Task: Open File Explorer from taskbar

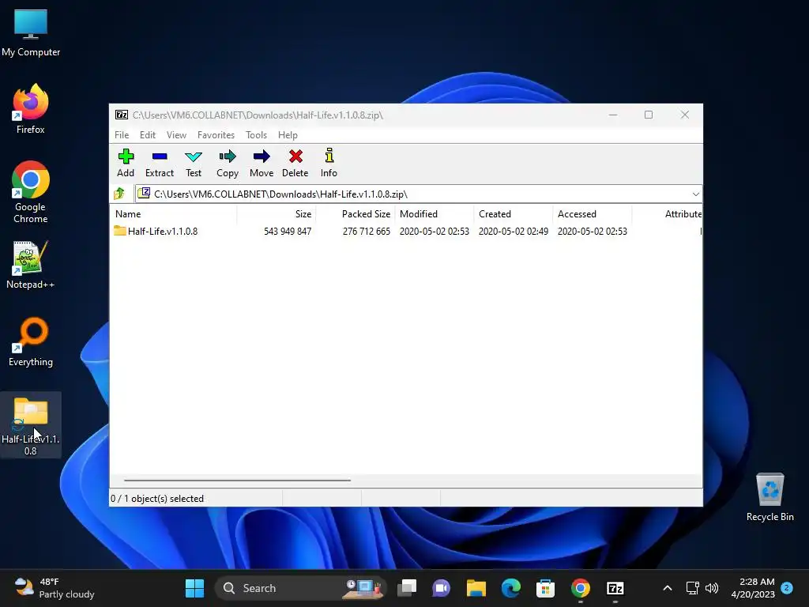Action: tap(476, 588)
